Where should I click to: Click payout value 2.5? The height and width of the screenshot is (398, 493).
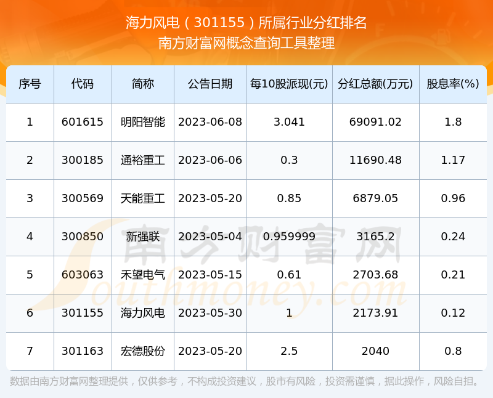(x=289, y=351)
